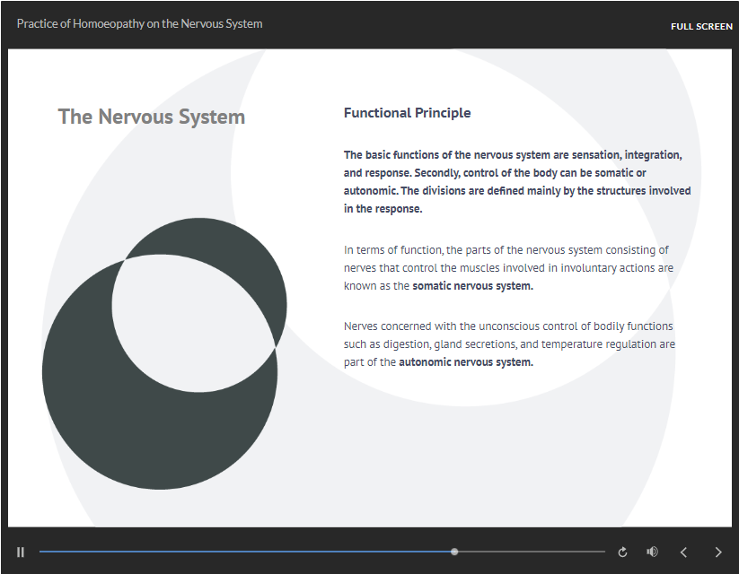Click the bold 'somatic nervous system.' term
739x574 pixels.
pos(472,286)
